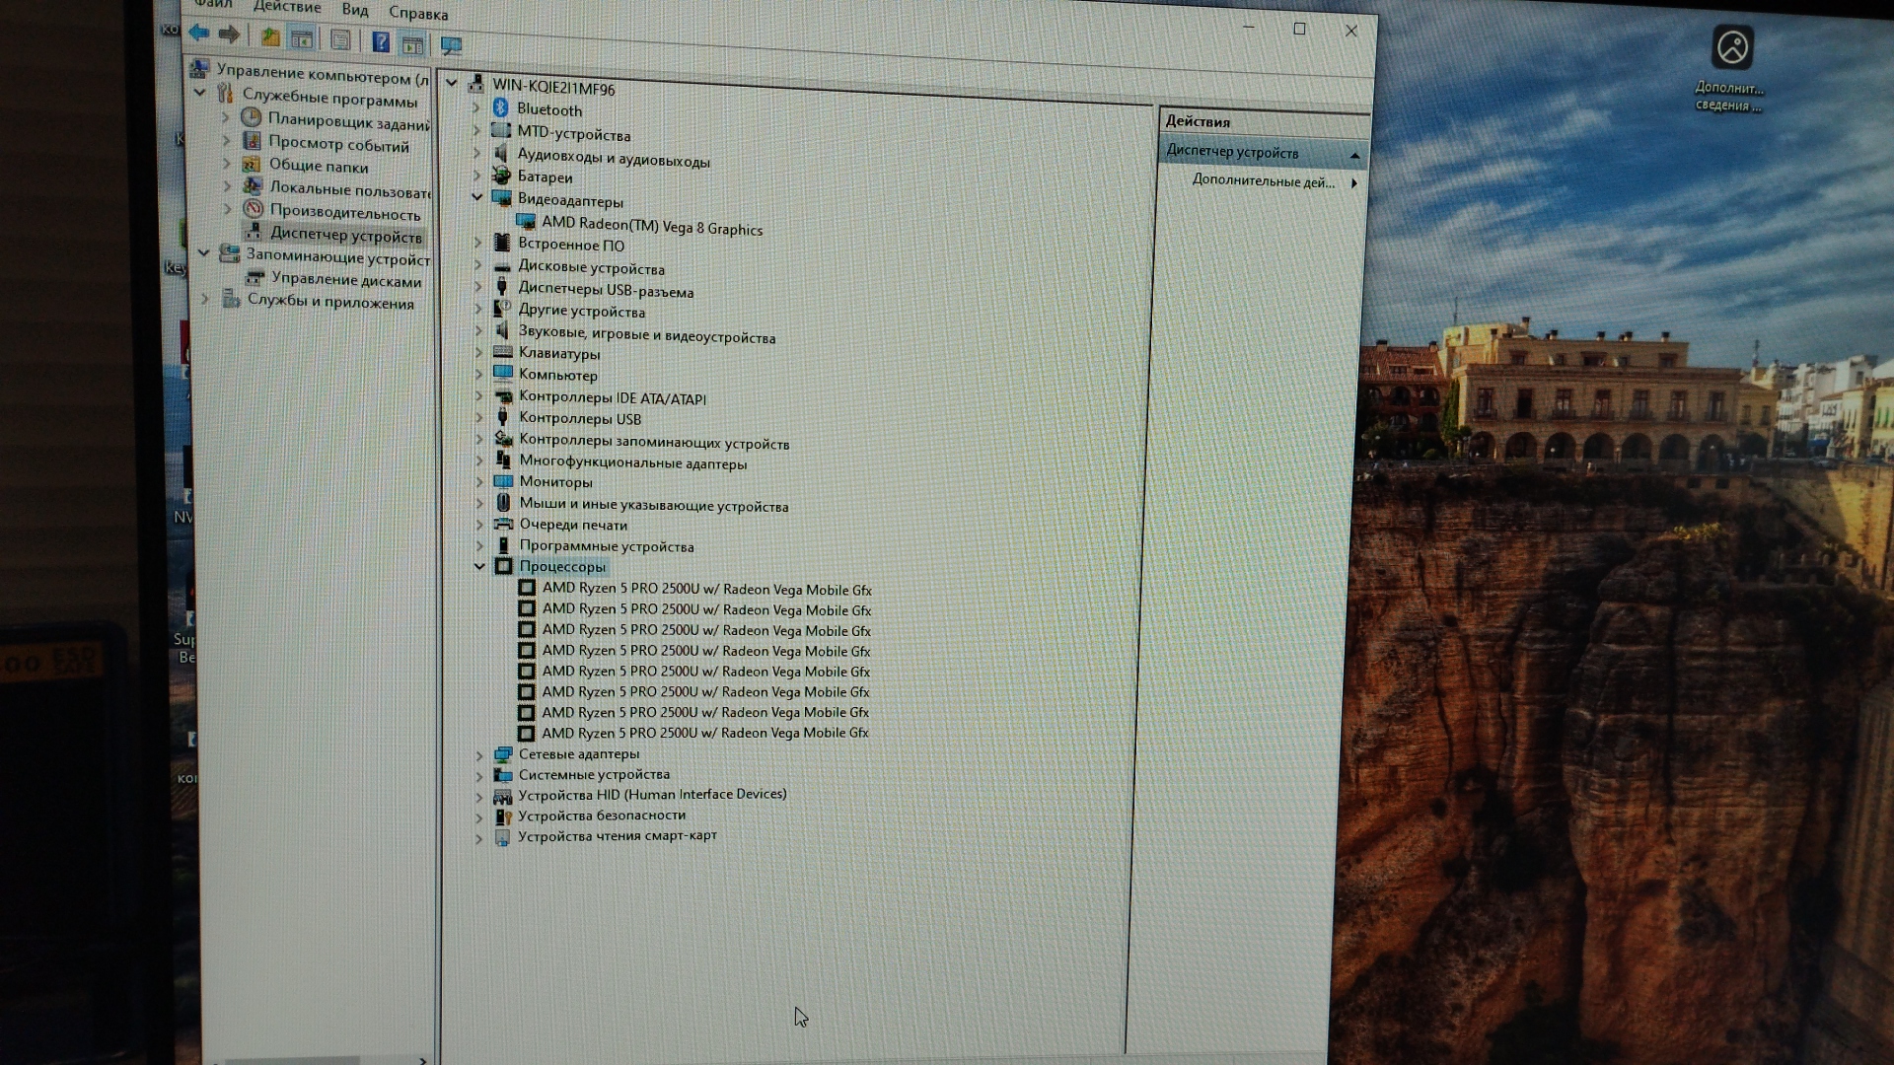Open the Вид menu
This screenshot has height=1065, width=1894.
[x=354, y=10]
